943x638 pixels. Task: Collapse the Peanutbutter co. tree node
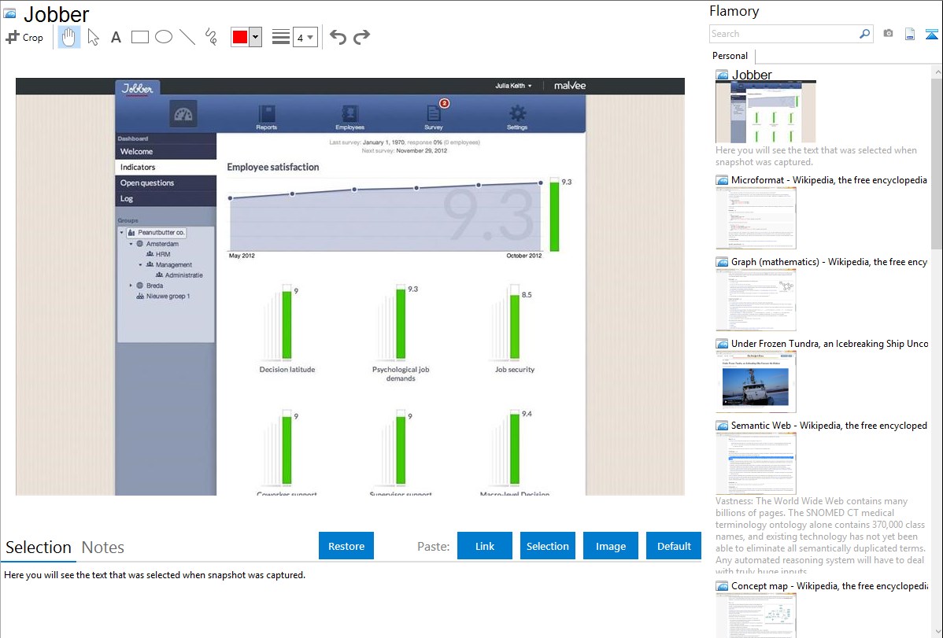pyautogui.click(x=121, y=233)
